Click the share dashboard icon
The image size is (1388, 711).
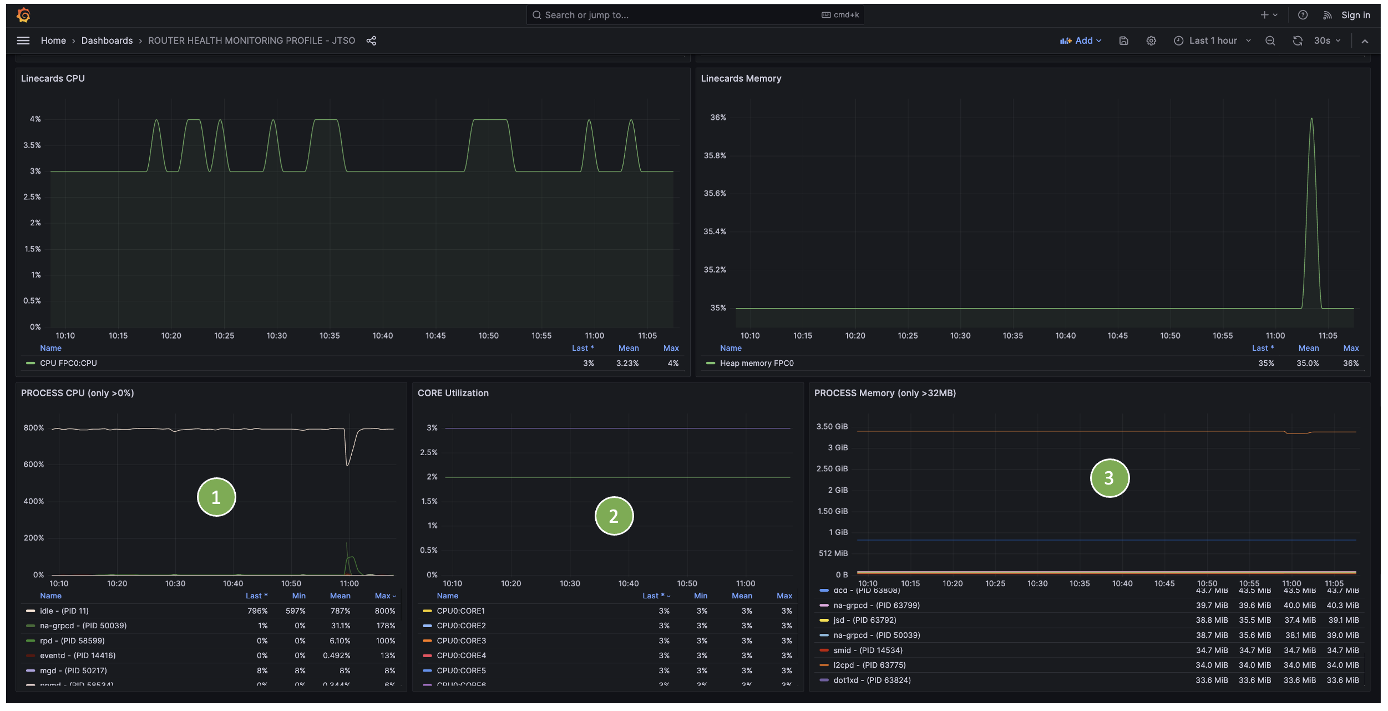pyautogui.click(x=371, y=41)
